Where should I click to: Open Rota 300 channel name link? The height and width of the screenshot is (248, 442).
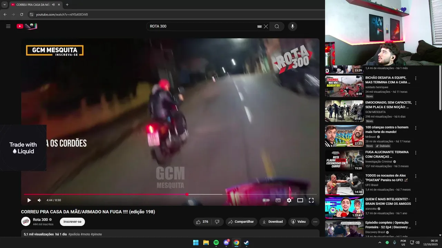[40, 219]
